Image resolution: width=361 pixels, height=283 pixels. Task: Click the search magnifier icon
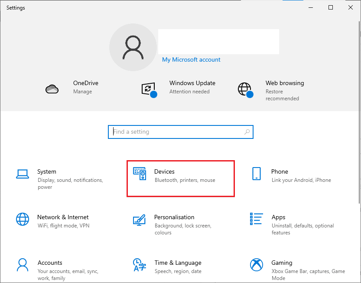tap(247, 132)
